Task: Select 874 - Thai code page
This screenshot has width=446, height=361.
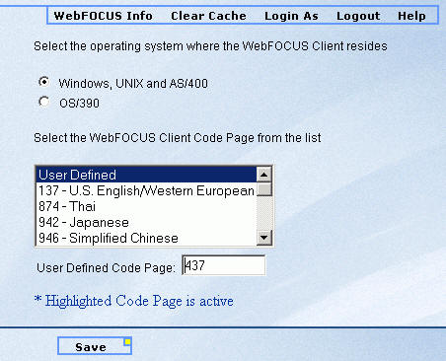Action: [146, 206]
